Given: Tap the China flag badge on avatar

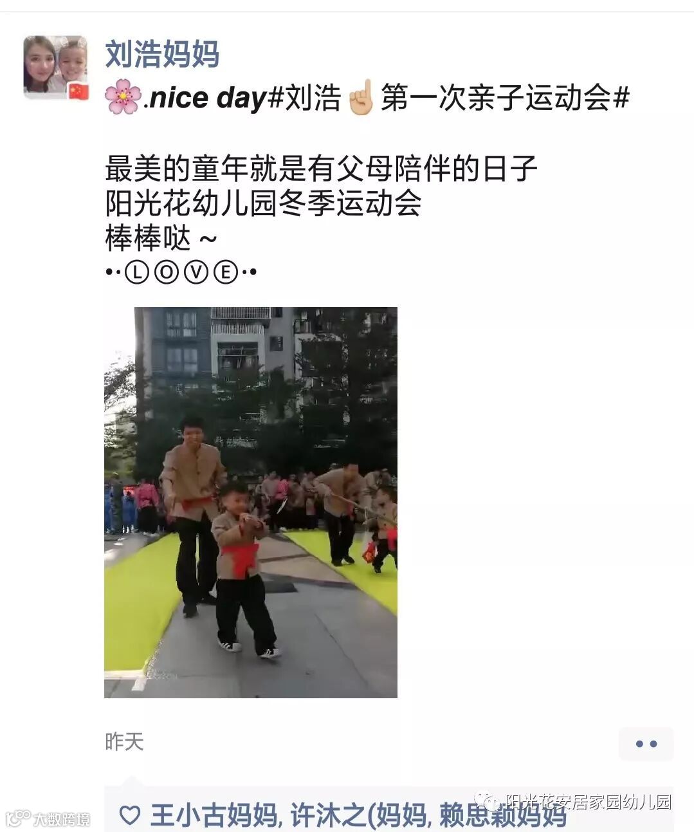Looking at the screenshot, I should (x=78, y=91).
